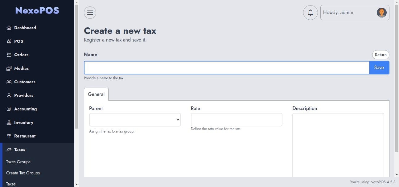Collapse the Taxes menu section
Image resolution: width=399 pixels, height=187 pixels.
point(37,149)
